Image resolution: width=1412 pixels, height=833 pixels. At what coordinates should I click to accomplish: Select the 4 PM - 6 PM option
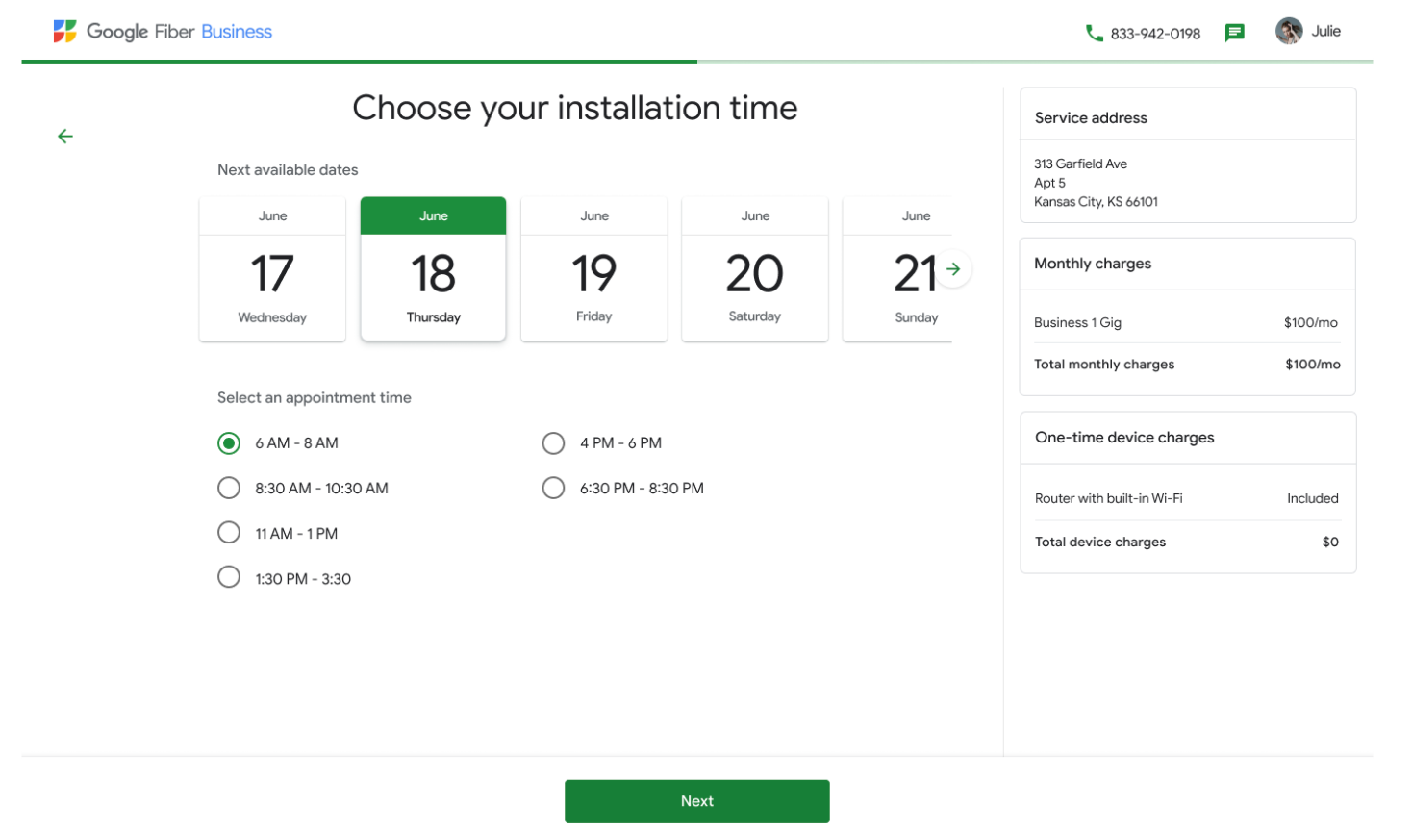point(553,443)
